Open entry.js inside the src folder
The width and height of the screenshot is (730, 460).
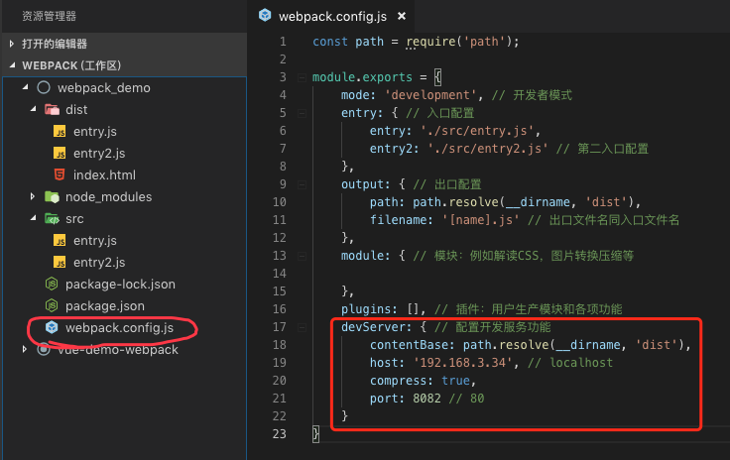[95, 241]
